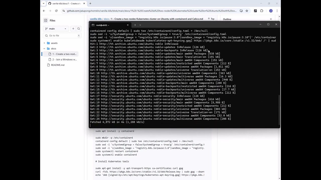Click 'sudo systemctl restart containerd' code line
Image resolution: width=321 pixels, height=180 pixels.
(117, 151)
